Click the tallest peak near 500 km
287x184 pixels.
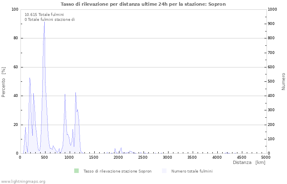tap(44, 22)
